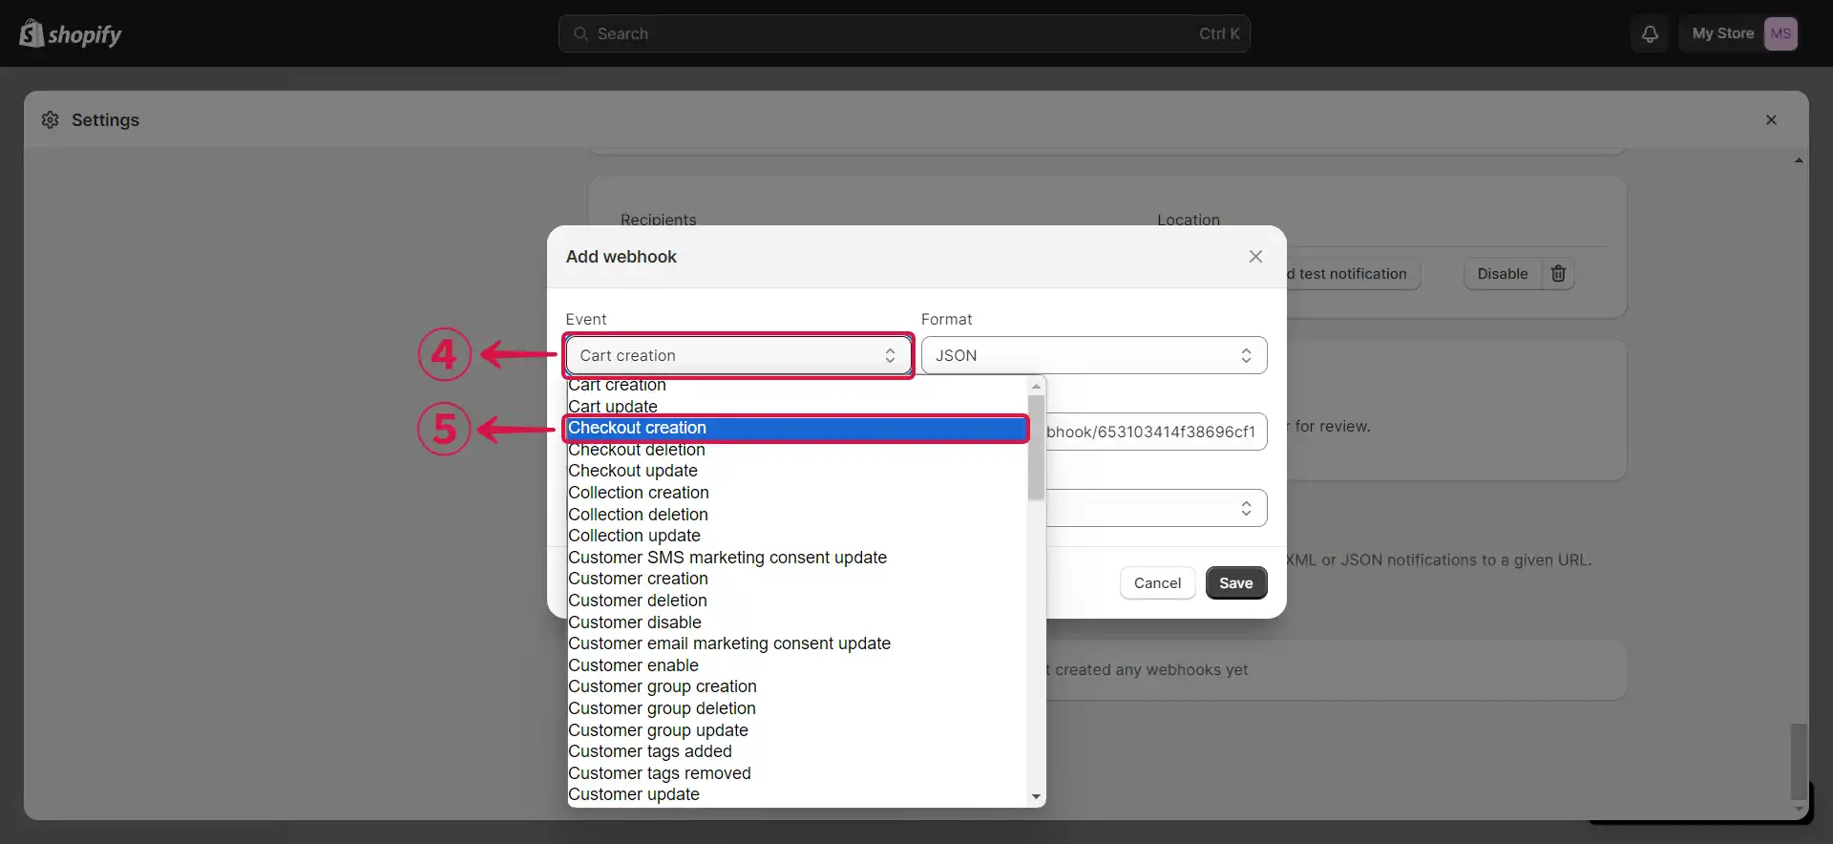1833x844 pixels.
Task: Click the Cancel button
Action: tap(1157, 582)
